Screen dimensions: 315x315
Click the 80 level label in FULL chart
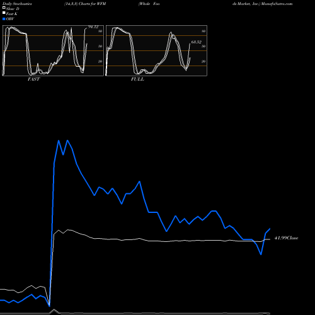[x=203, y=31]
